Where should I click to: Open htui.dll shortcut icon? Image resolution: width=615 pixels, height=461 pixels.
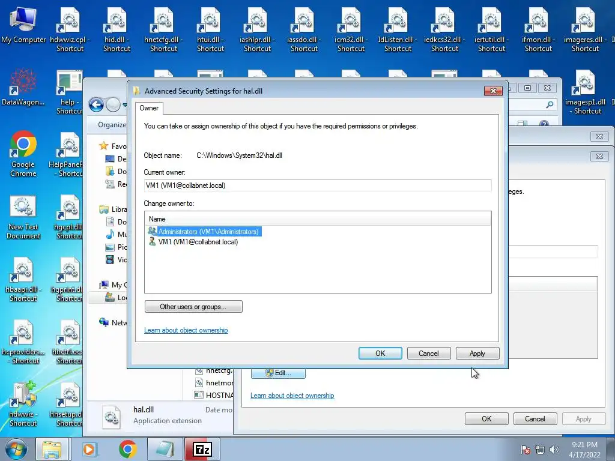[x=210, y=29]
